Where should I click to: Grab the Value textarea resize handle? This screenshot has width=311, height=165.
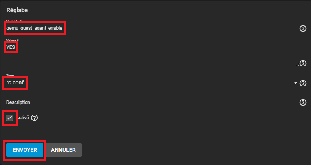click(x=296, y=65)
